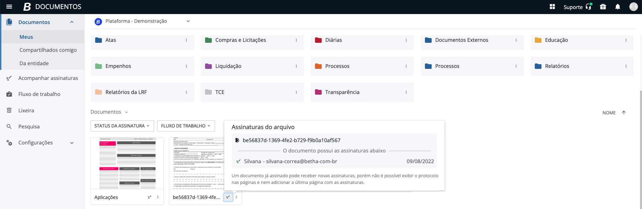642x209 pixels.
Task: Open three-dot menu for Atas folder
Action: (186, 40)
